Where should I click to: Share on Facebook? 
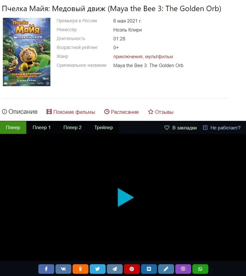point(46,269)
